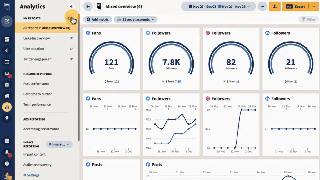Image resolution: width=320 pixels, height=180 pixels.
Task: Open Analytics Settings link
Action: click(32, 175)
